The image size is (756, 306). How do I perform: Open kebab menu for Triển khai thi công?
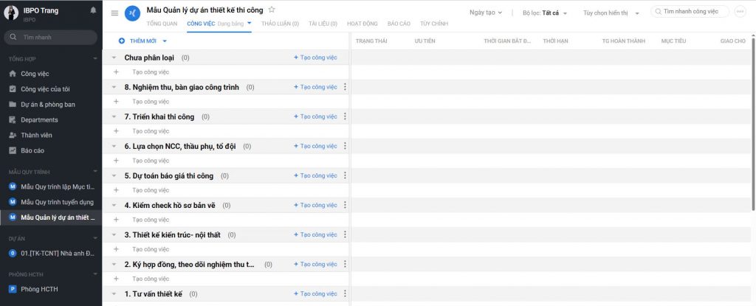[345, 117]
